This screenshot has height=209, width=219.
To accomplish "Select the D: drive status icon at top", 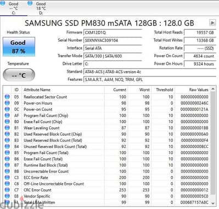I will 30,3.
